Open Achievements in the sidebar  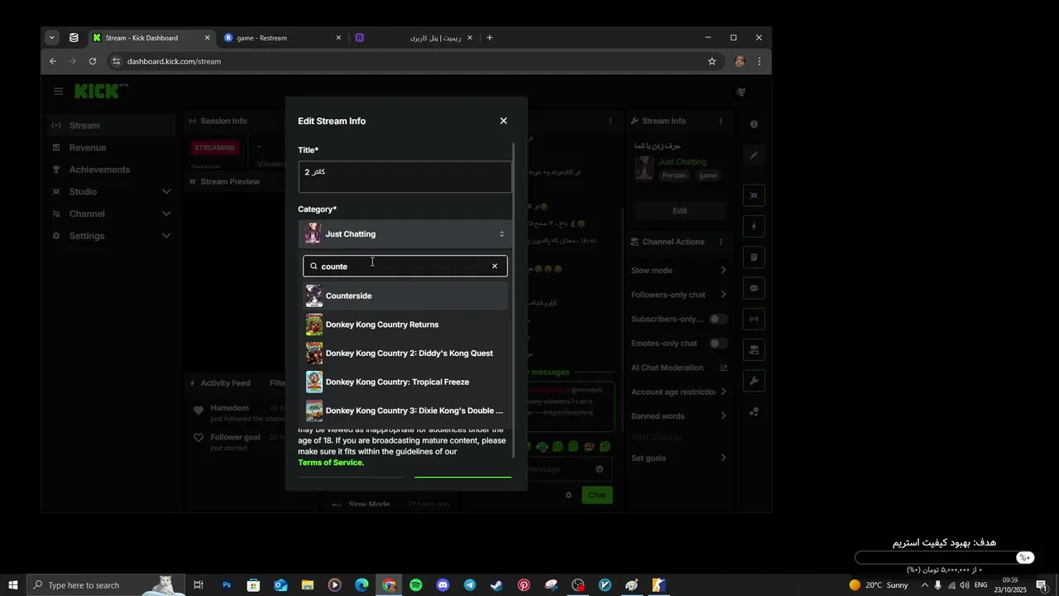[111, 170]
